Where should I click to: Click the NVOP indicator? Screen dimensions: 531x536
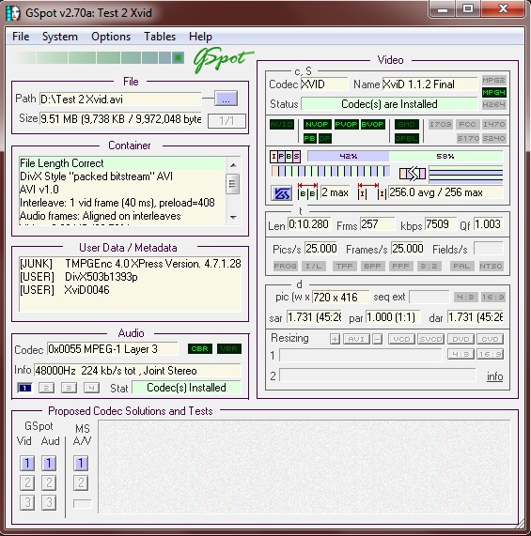[317, 124]
